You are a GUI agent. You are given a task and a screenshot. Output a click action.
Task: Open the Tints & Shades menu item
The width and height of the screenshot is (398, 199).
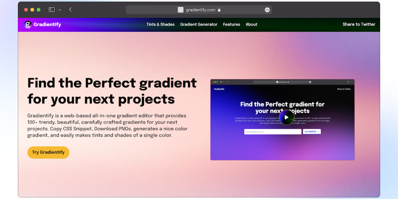(x=161, y=24)
